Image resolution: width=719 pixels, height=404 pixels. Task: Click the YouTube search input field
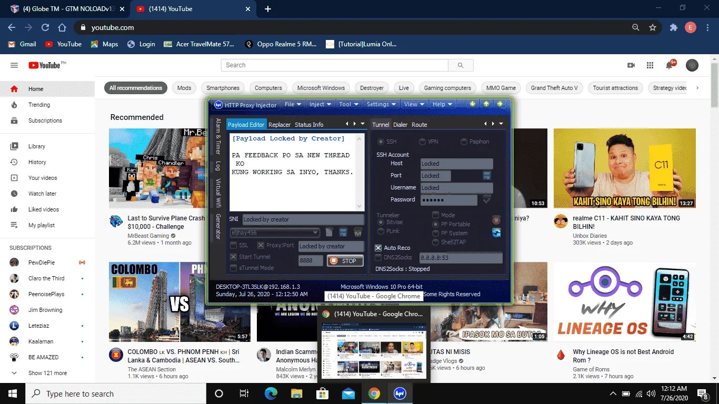(x=335, y=65)
